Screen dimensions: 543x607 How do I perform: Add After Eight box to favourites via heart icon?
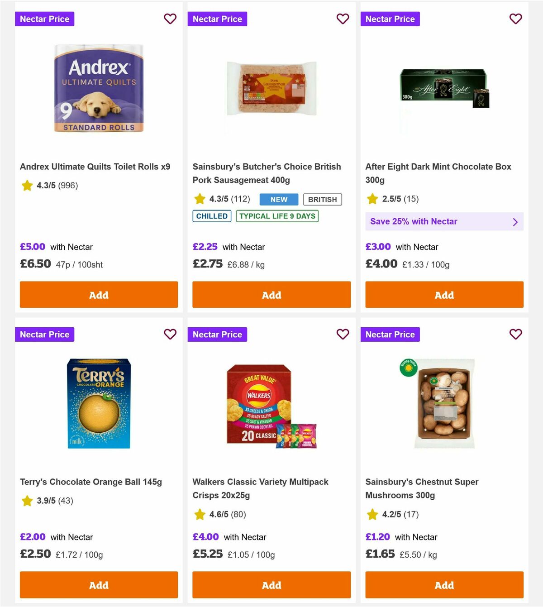pyautogui.click(x=515, y=19)
